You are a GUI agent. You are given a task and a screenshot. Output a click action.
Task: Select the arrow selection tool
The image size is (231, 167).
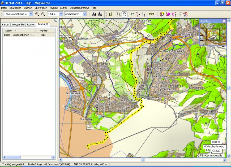click(x=144, y=14)
